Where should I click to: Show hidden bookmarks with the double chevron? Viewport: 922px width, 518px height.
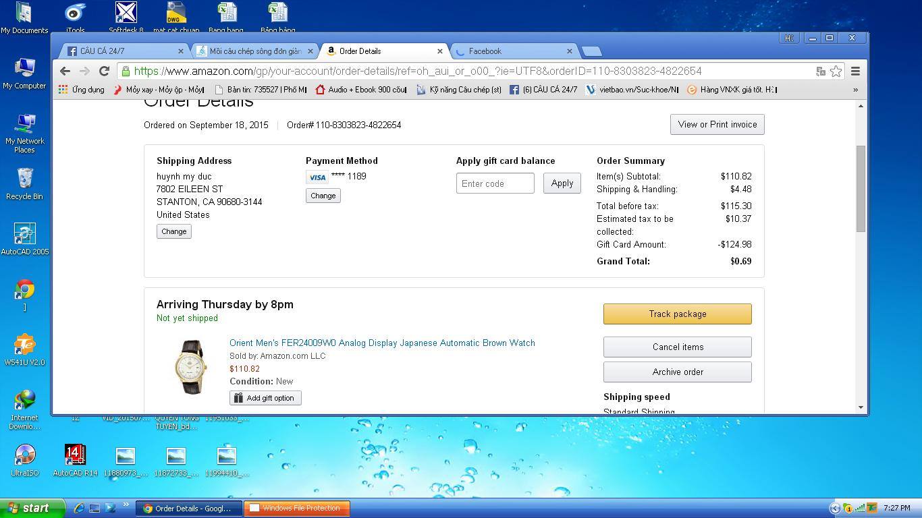click(855, 89)
